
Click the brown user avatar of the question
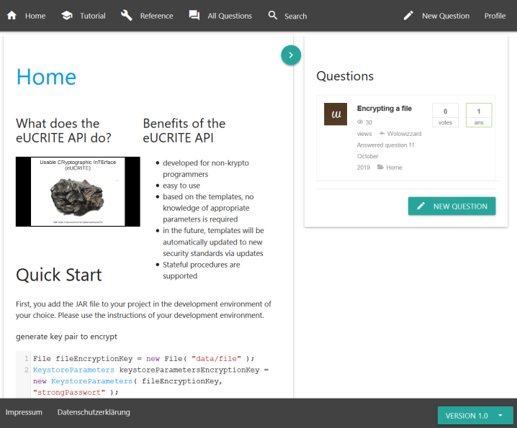336,114
